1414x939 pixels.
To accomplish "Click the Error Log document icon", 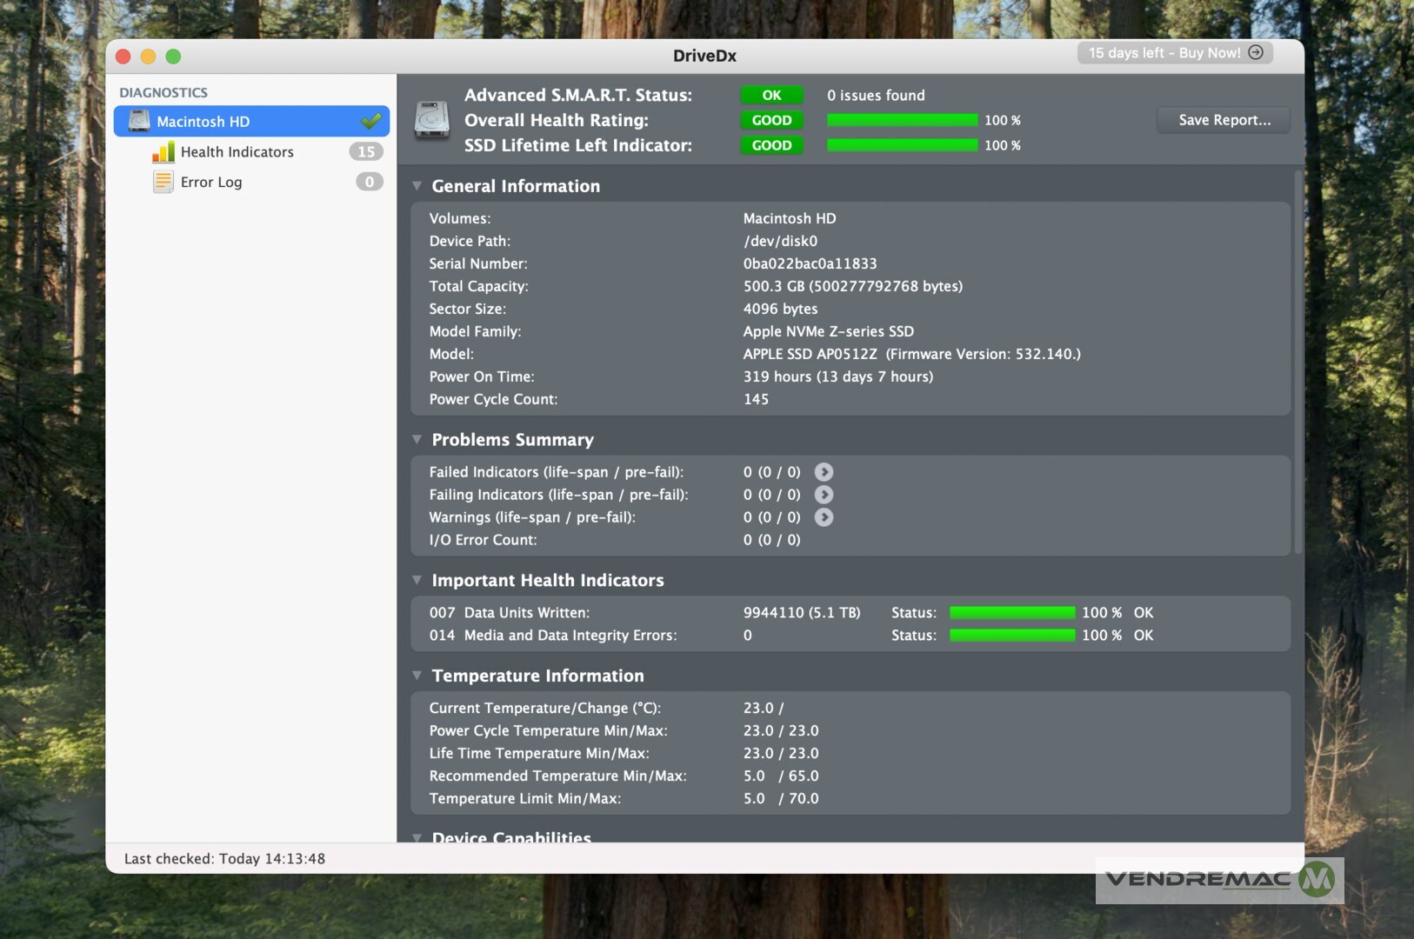I will 163,182.
